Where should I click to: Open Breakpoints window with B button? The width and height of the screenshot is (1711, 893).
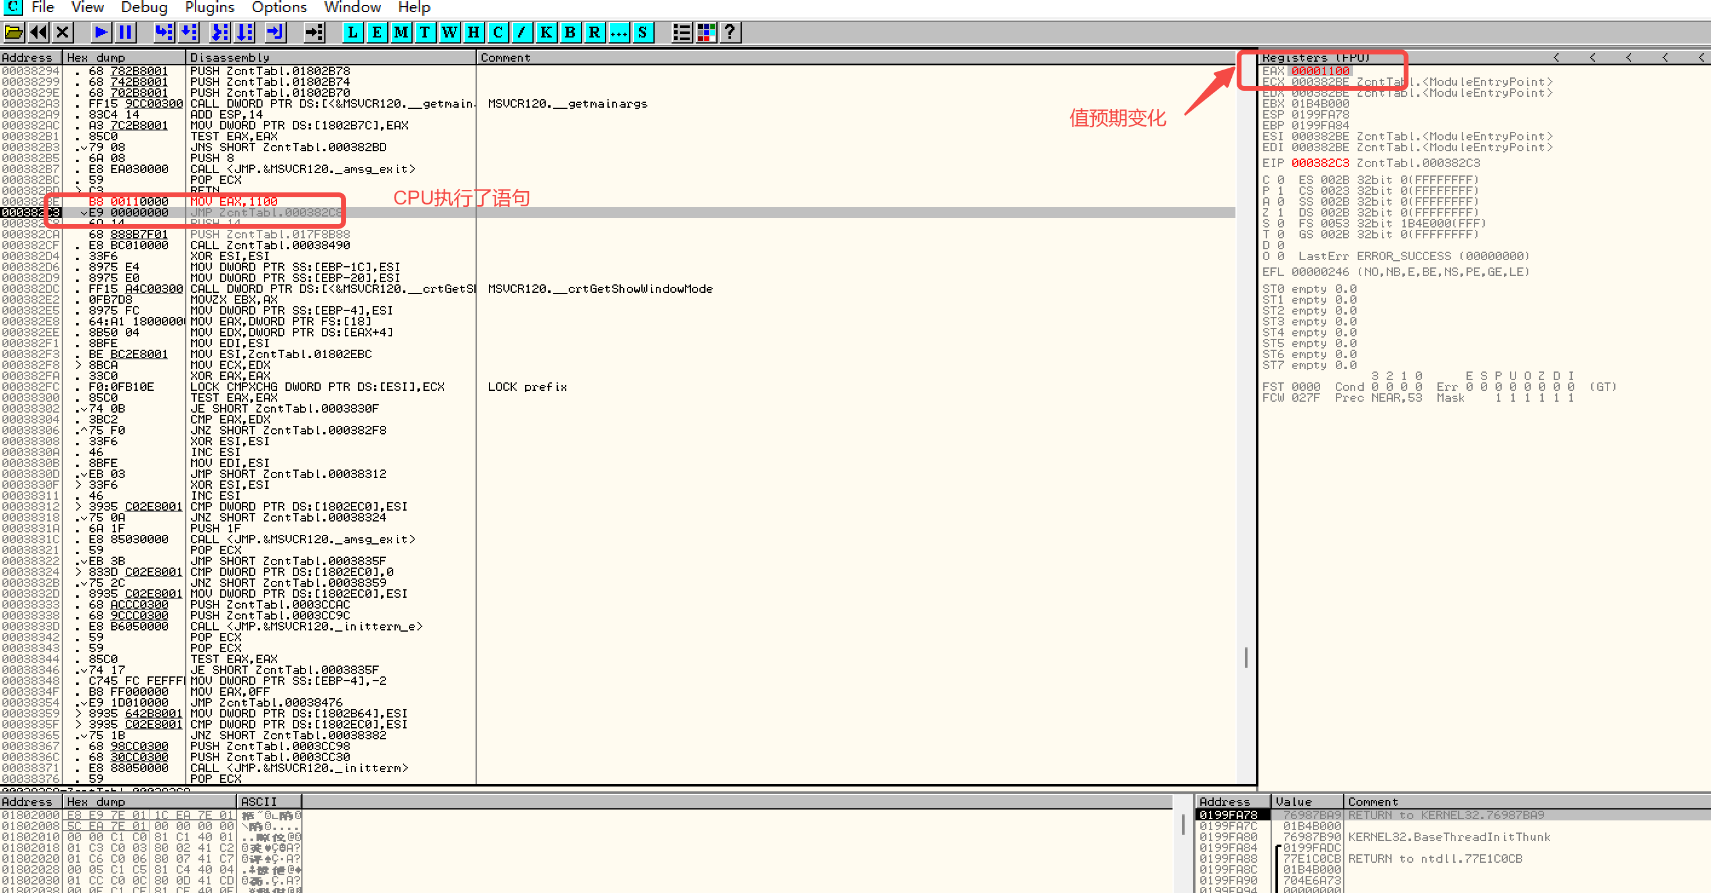(x=570, y=32)
